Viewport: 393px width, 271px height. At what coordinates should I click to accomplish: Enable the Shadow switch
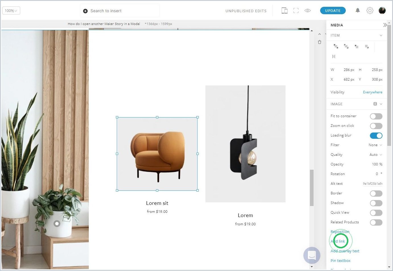tap(376, 203)
